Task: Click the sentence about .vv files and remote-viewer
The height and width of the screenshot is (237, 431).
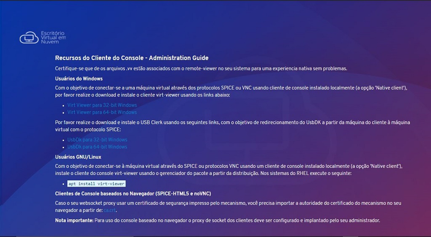Action: point(201,68)
